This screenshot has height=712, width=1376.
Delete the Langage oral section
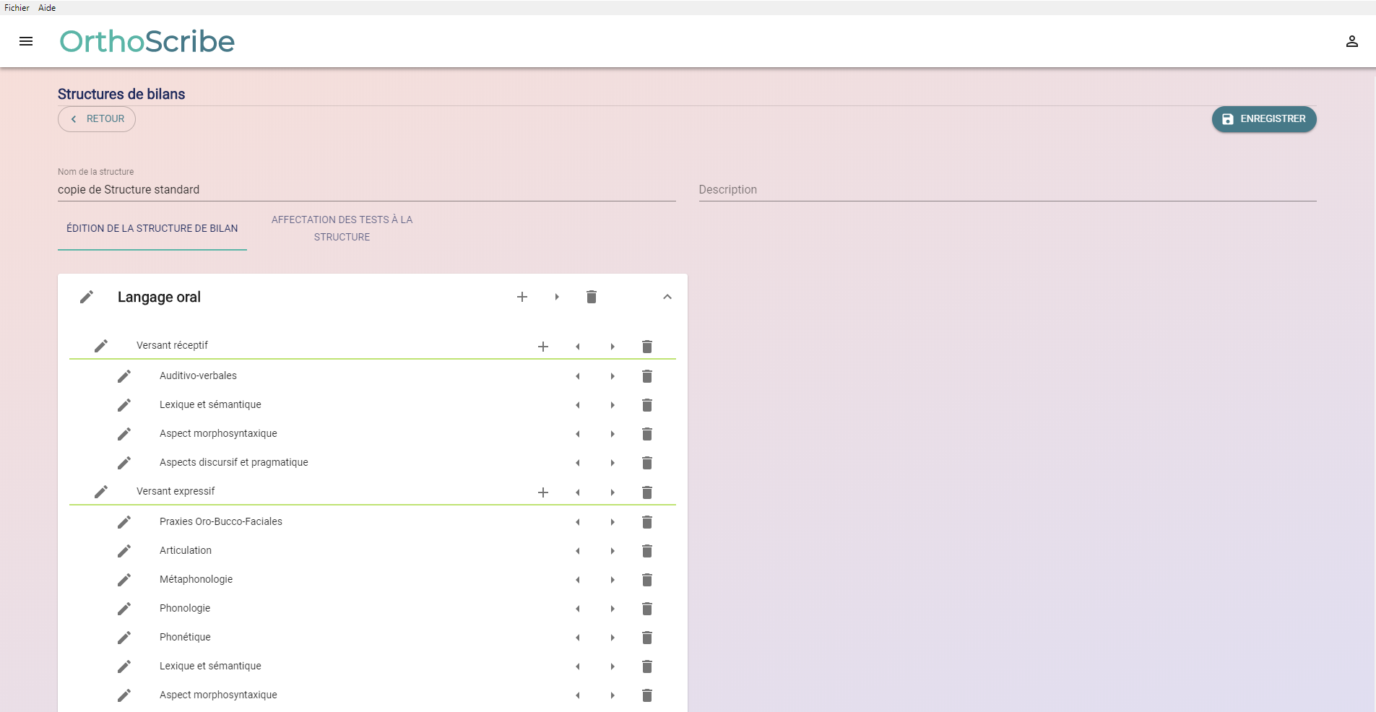pyautogui.click(x=591, y=297)
